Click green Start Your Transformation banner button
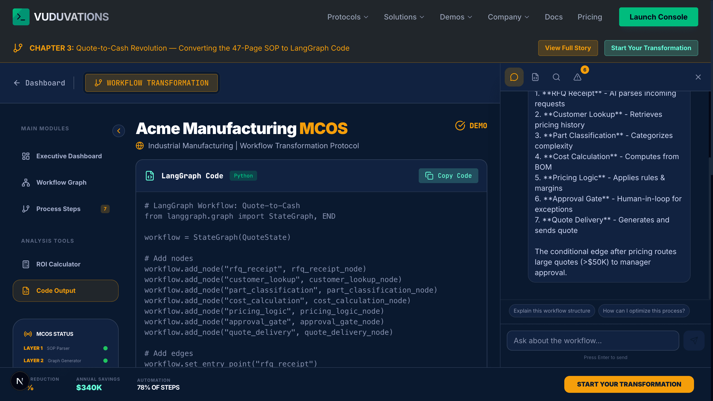Image resolution: width=713 pixels, height=401 pixels. (x=651, y=48)
